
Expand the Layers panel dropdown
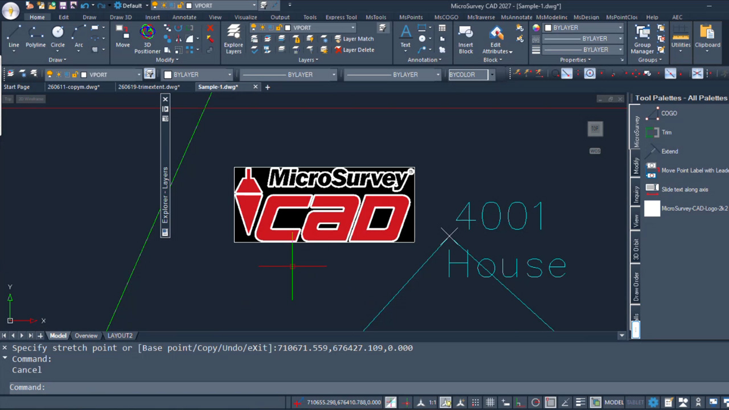308,60
